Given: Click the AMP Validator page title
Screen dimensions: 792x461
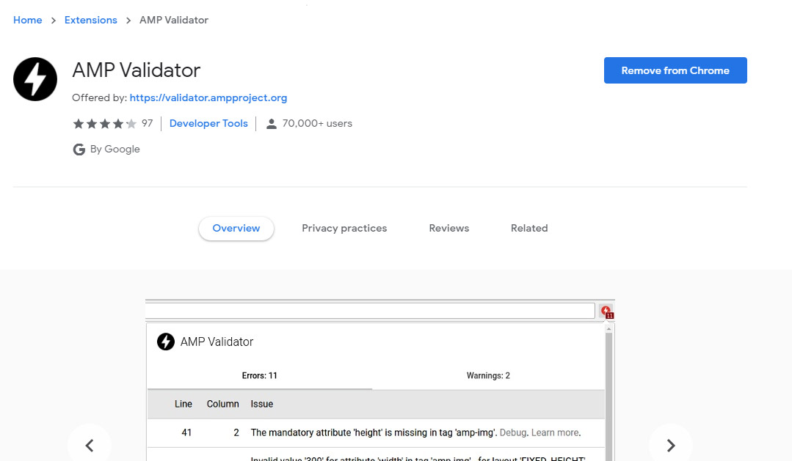Looking at the screenshot, I should [x=137, y=70].
